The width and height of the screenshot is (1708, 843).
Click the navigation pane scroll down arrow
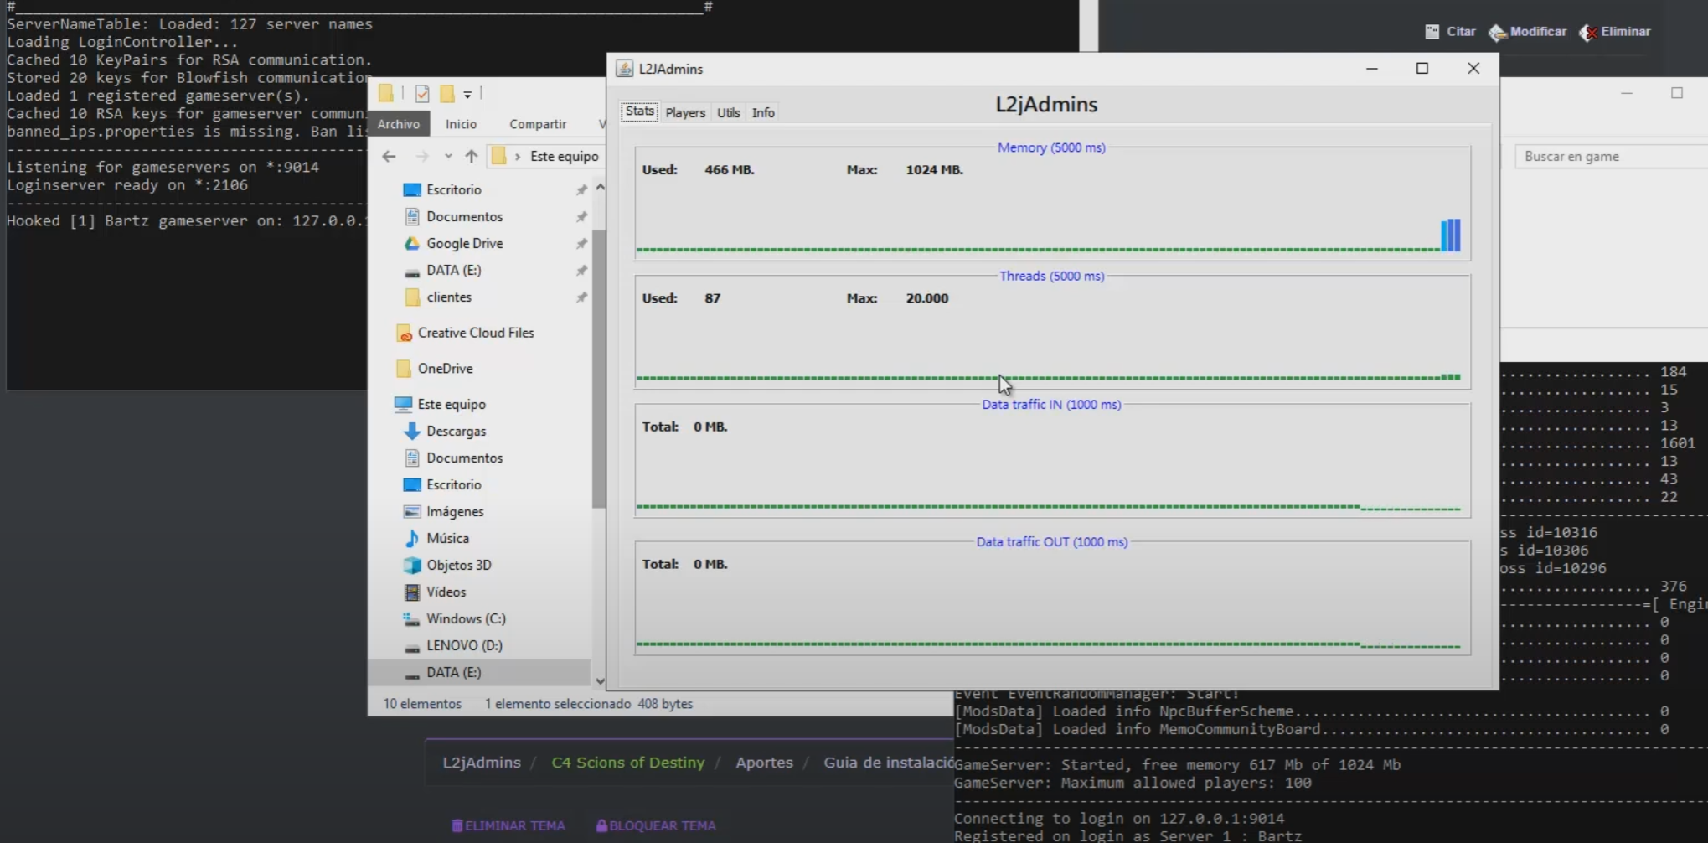coord(600,680)
